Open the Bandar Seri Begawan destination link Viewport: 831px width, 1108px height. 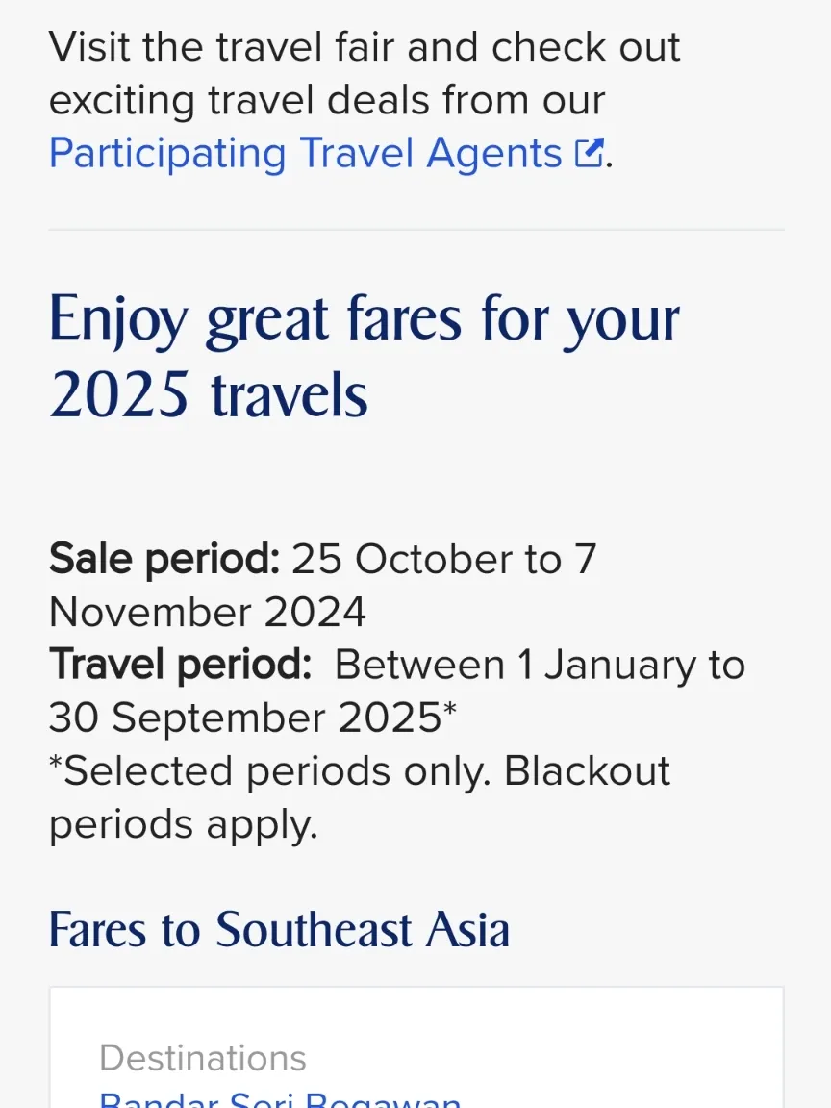(x=280, y=1100)
